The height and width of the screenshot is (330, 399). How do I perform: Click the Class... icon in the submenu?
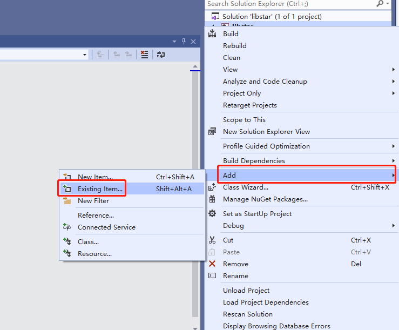[x=67, y=241]
